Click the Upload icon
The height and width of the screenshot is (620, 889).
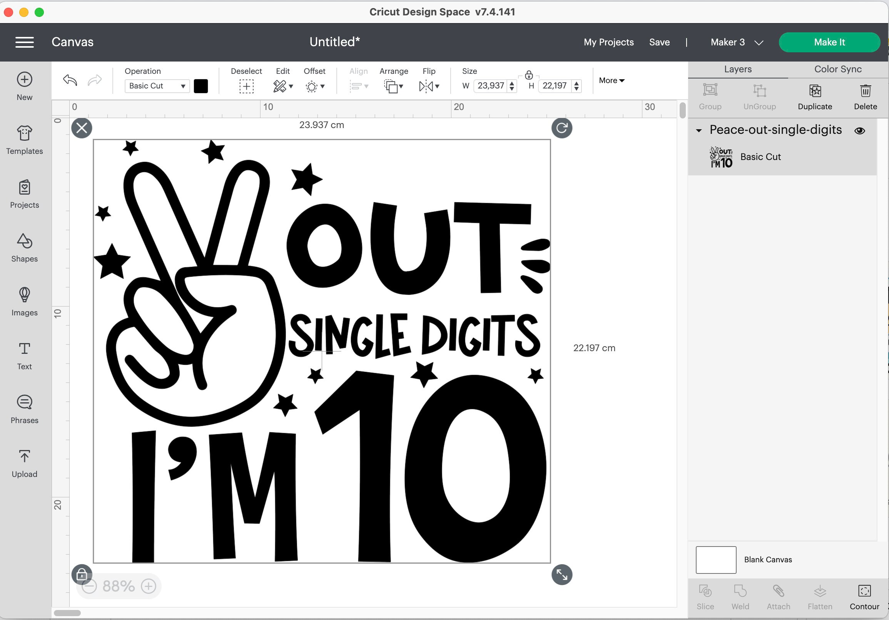(24, 462)
